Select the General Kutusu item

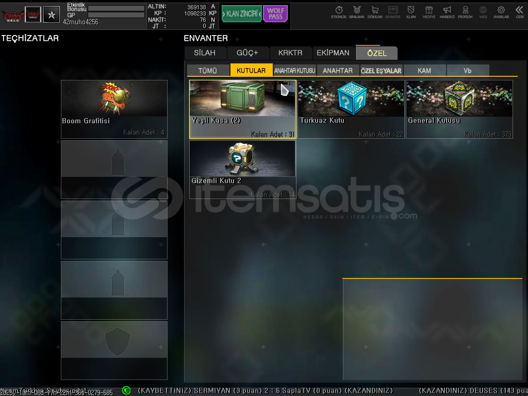[x=459, y=109]
